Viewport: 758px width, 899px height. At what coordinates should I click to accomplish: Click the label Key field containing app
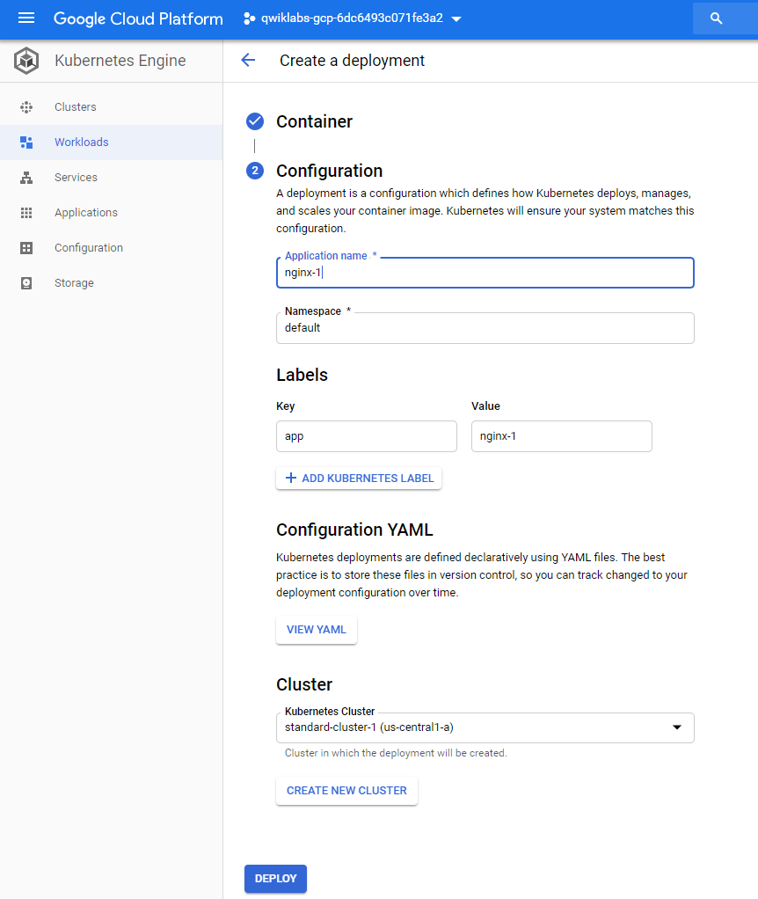pos(367,436)
